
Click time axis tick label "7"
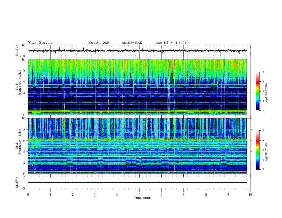pos(184,194)
